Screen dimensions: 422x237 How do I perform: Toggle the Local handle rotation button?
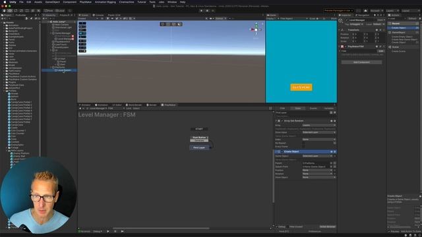[x=60, y=11]
